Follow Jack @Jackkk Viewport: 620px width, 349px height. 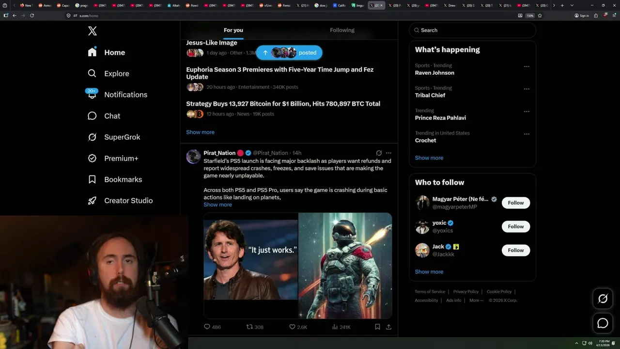[516, 250]
